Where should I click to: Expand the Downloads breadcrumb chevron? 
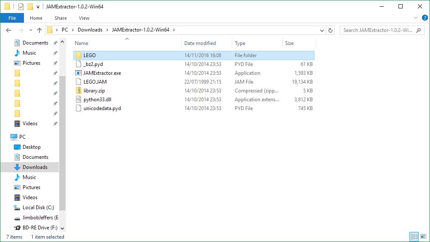pos(107,30)
